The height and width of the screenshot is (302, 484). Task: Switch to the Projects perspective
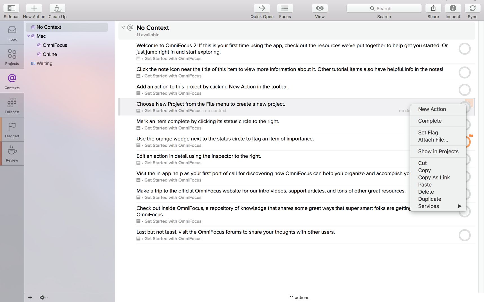point(12,57)
